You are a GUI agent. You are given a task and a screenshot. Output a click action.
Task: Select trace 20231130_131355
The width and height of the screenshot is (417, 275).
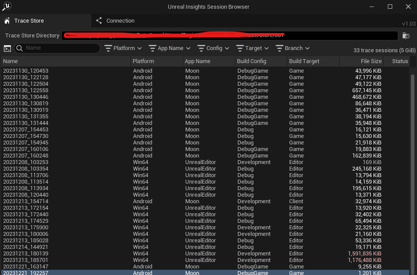205,117
